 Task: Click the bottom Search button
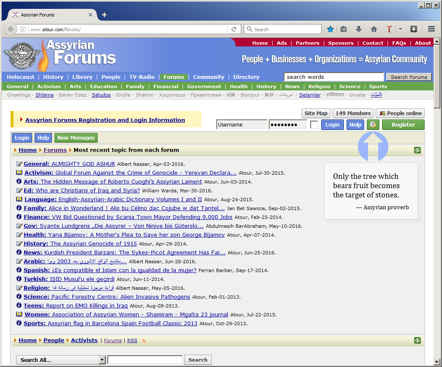[x=198, y=360]
